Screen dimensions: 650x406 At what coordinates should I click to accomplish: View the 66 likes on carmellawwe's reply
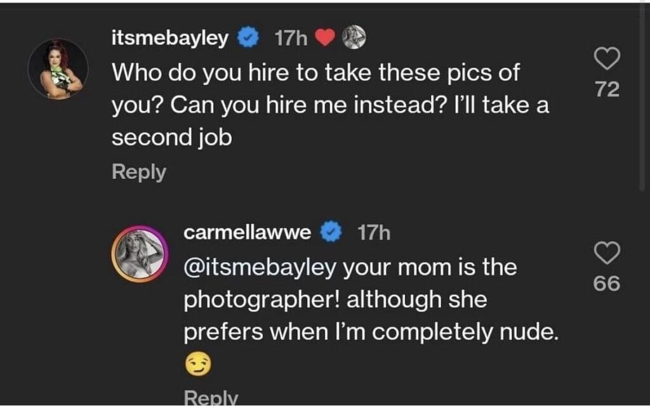pyautogui.click(x=606, y=284)
